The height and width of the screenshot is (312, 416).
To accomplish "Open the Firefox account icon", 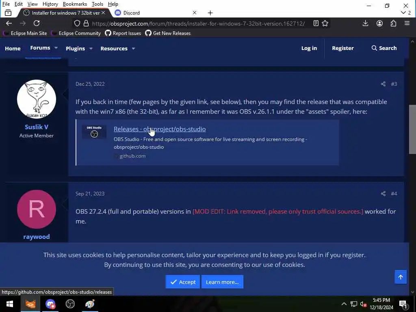I will pos(380,23).
